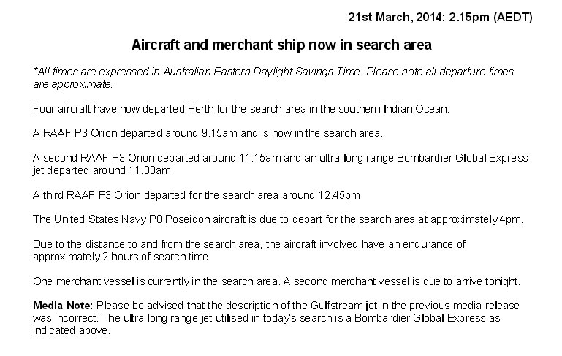The width and height of the screenshot is (562, 356).
Task: Click the words Bombardier Global Express in second Orion paragraph
Action: [x=462, y=158]
